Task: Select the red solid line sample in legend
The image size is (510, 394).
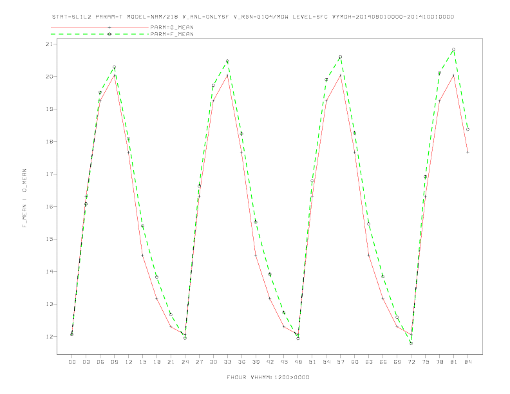Action: point(100,27)
